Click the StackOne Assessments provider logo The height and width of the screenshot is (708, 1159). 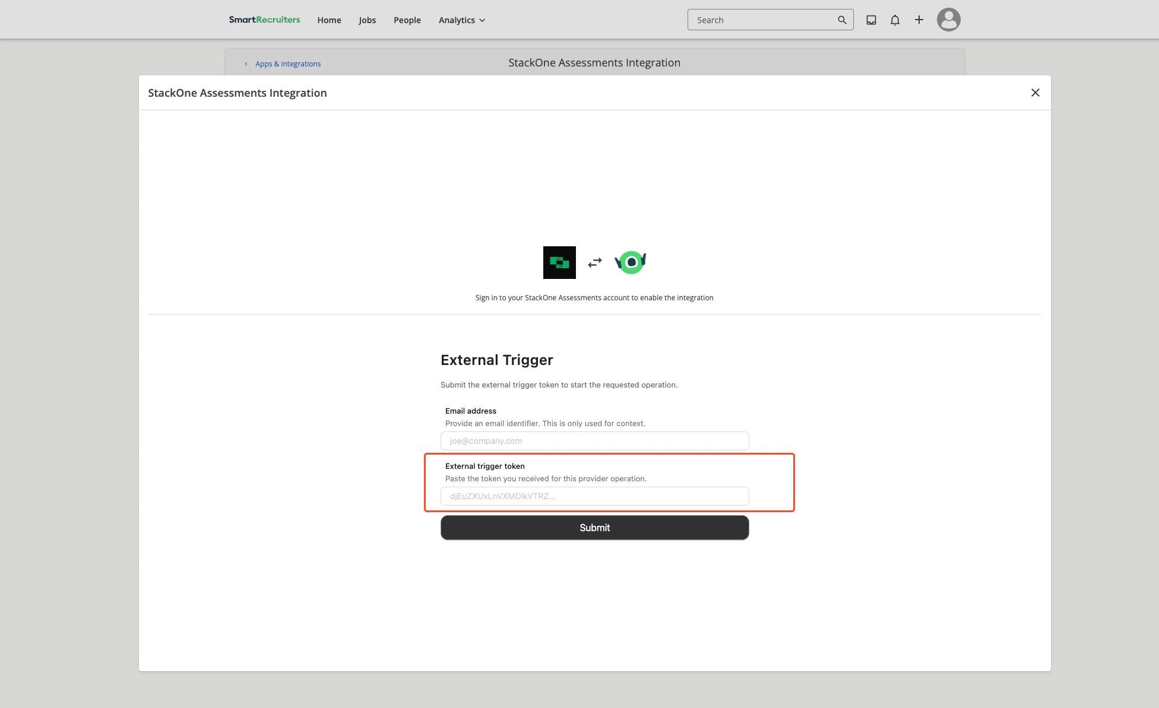(631, 262)
